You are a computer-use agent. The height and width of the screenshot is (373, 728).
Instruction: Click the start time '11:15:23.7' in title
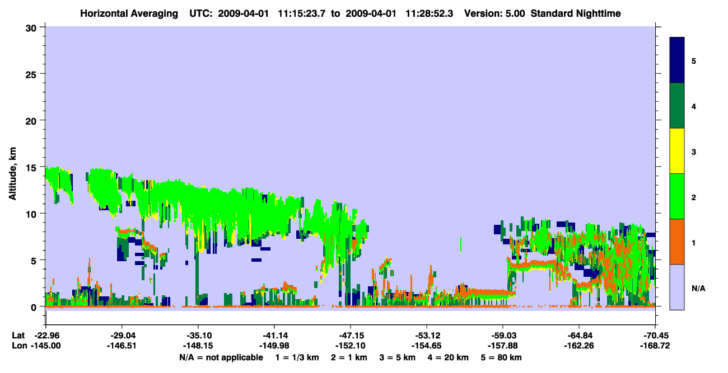click(300, 13)
